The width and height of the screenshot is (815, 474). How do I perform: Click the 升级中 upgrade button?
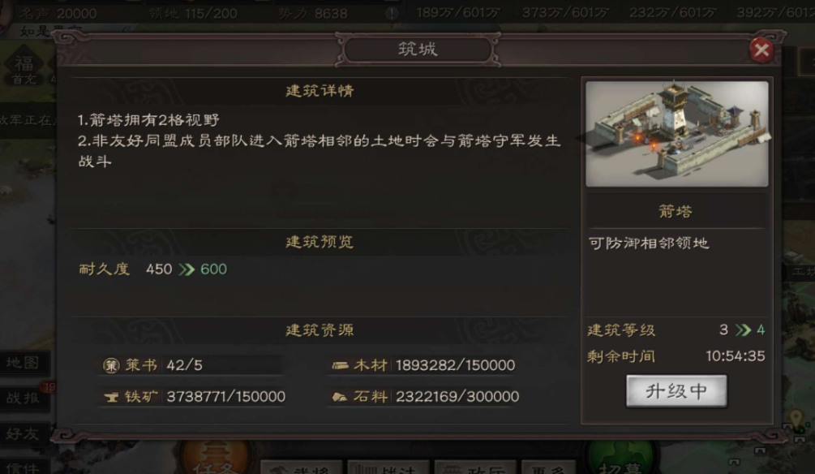[x=676, y=391]
